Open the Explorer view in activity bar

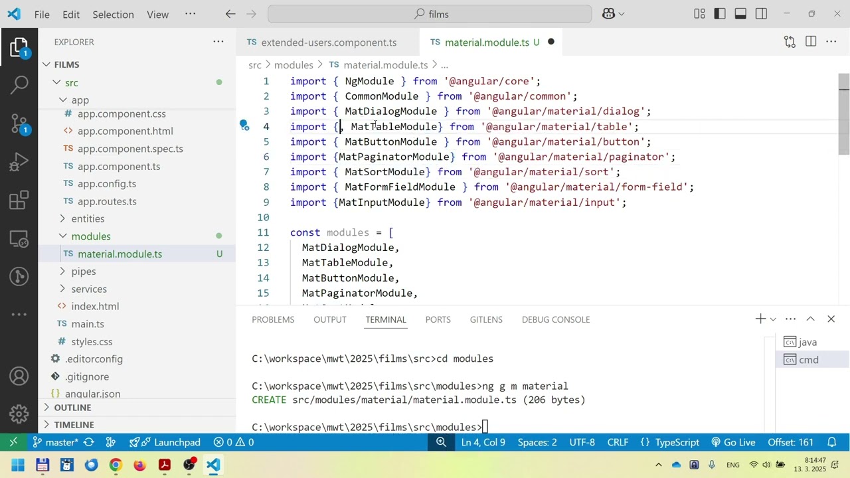[19, 47]
